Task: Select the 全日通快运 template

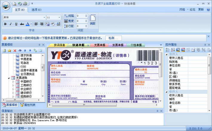Action: coord(27,74)
